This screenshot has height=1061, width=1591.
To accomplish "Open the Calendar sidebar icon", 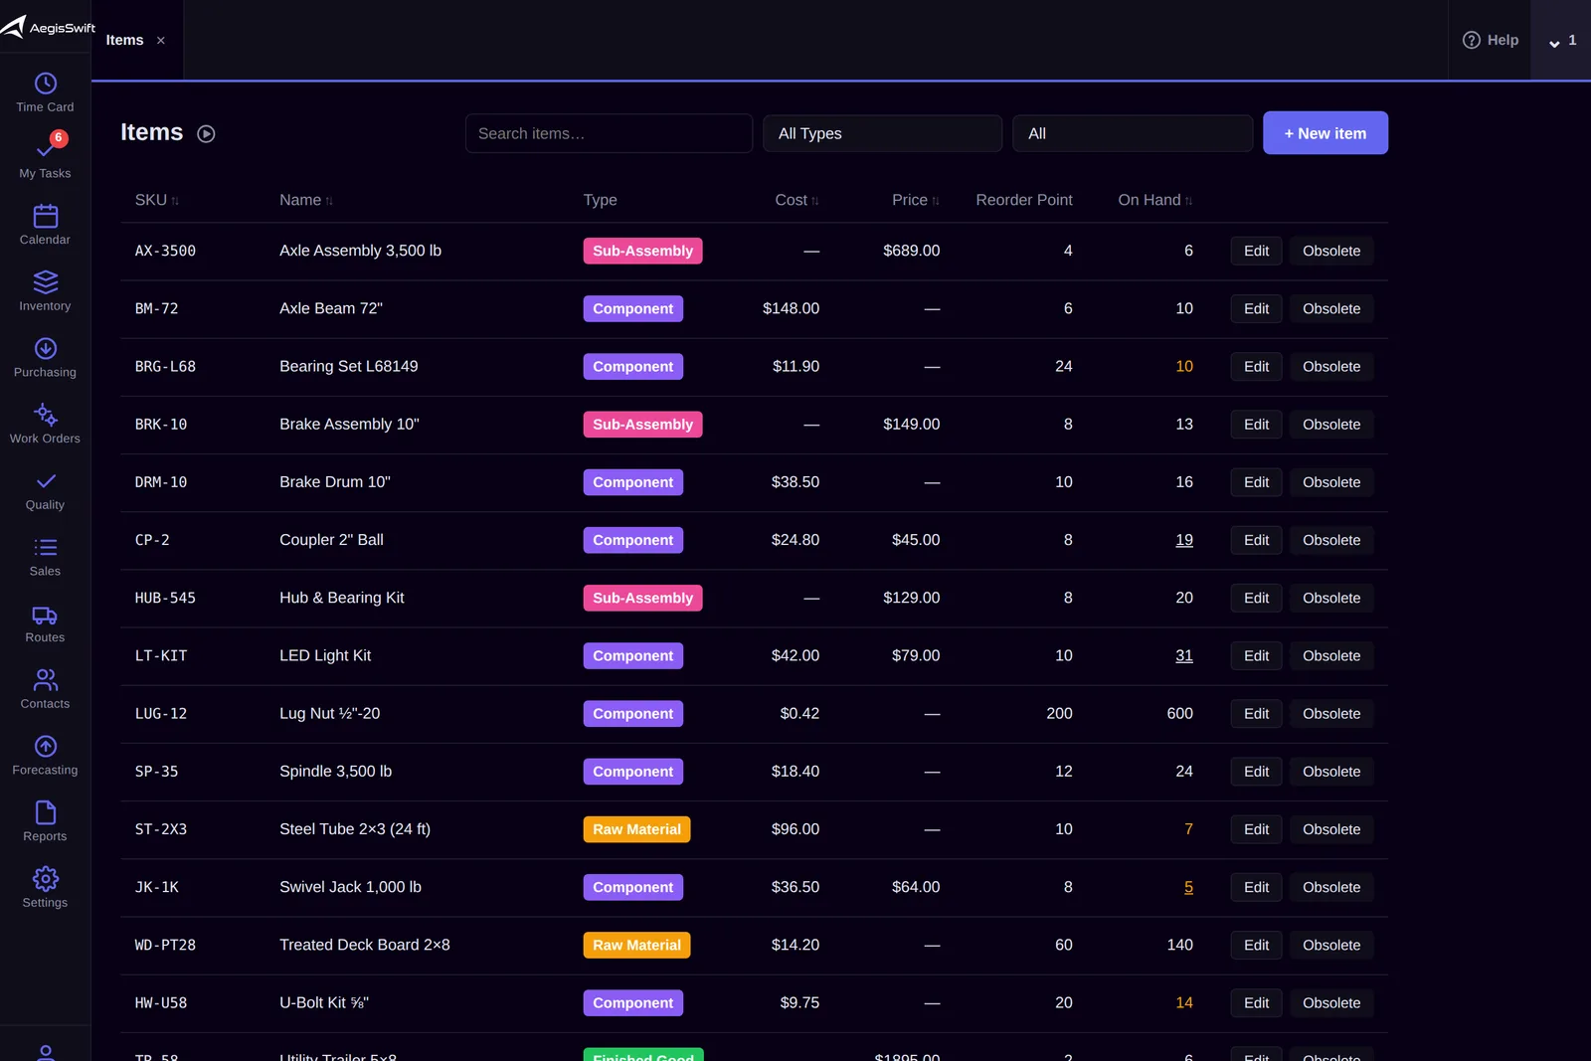I will pos(45,216).
